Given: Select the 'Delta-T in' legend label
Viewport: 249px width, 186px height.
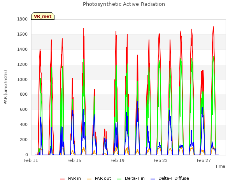Looking at the screenshot, I should (x=135, y=178).
